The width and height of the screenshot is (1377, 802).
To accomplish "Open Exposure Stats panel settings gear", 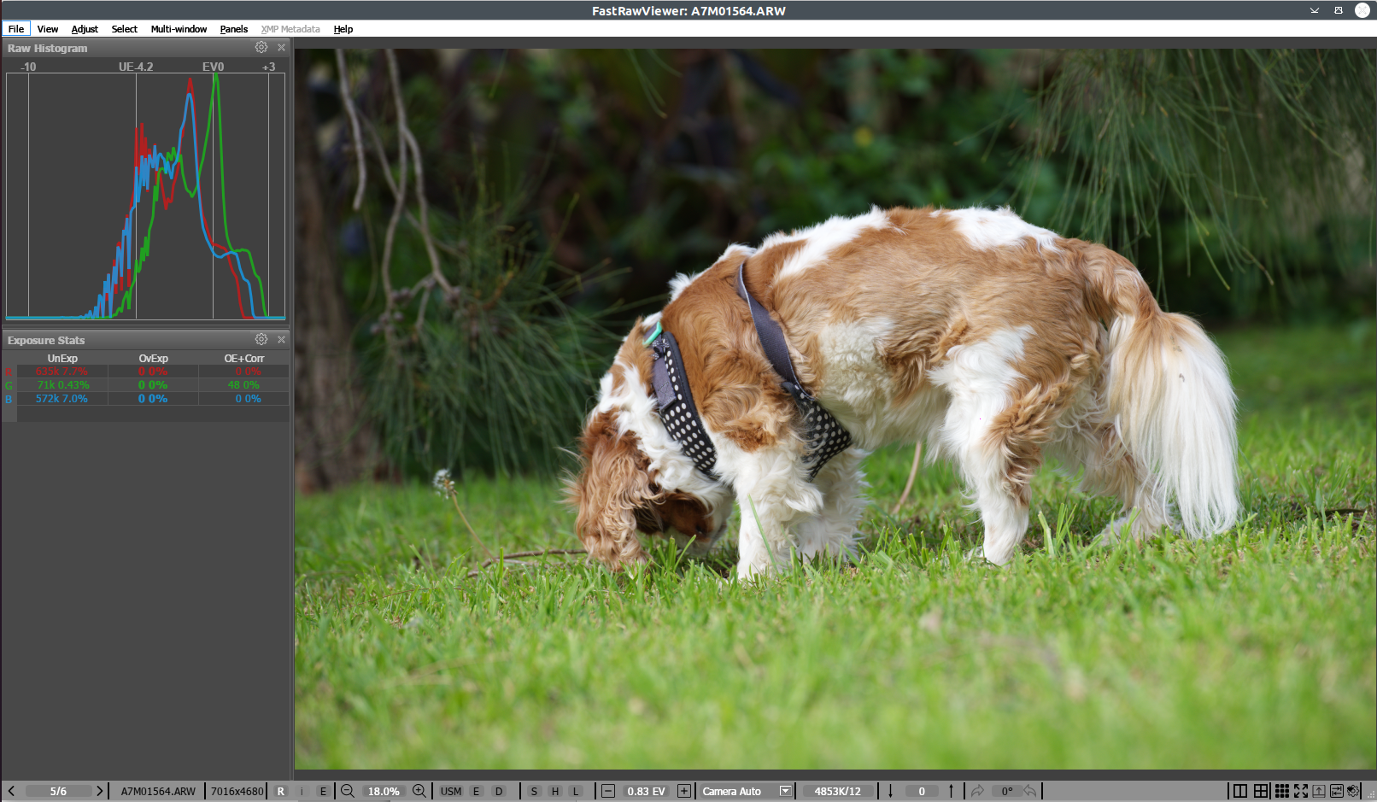I will (x=261, y=340).
